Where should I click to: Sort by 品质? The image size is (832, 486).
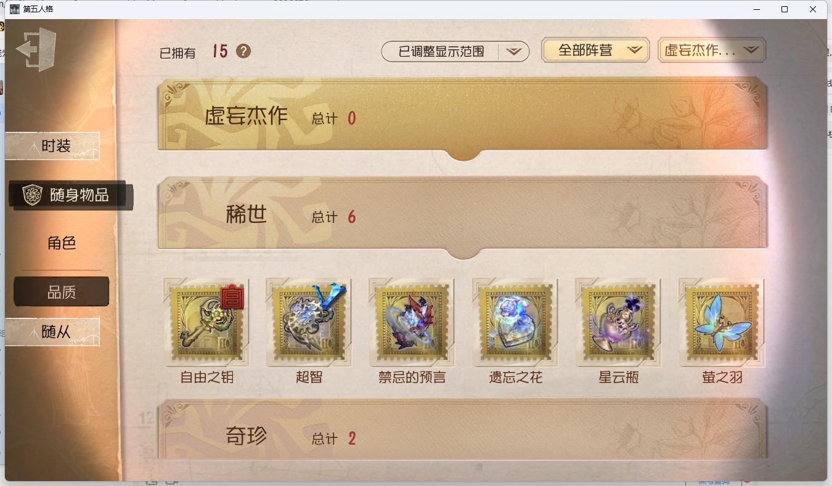[x=62, y=292]
